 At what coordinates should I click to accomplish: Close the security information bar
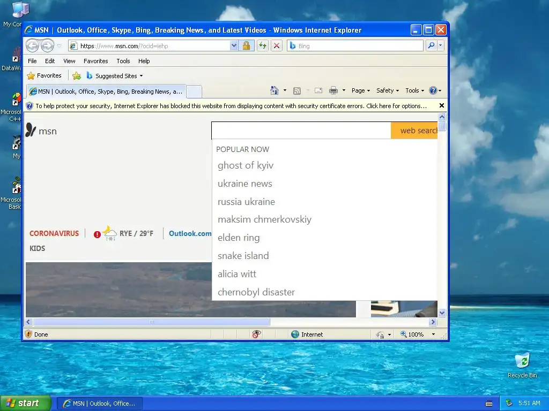[442, 105]
